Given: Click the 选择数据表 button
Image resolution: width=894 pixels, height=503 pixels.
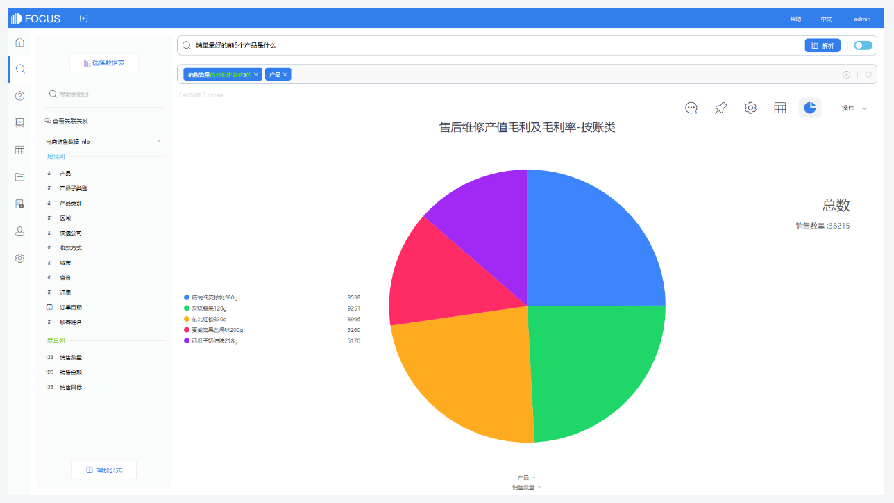Looking at the screenshot, I should tap(103, 63).
